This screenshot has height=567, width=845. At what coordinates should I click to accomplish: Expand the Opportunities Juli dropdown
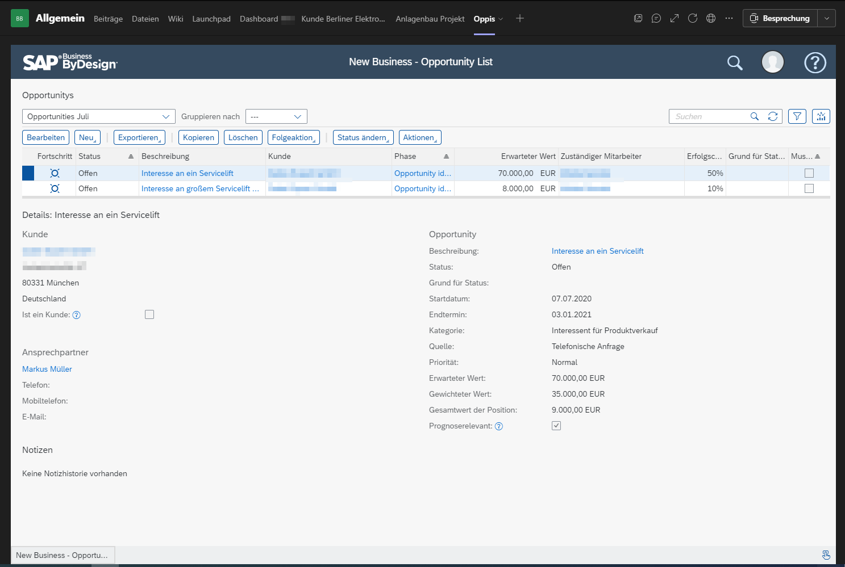166,116
